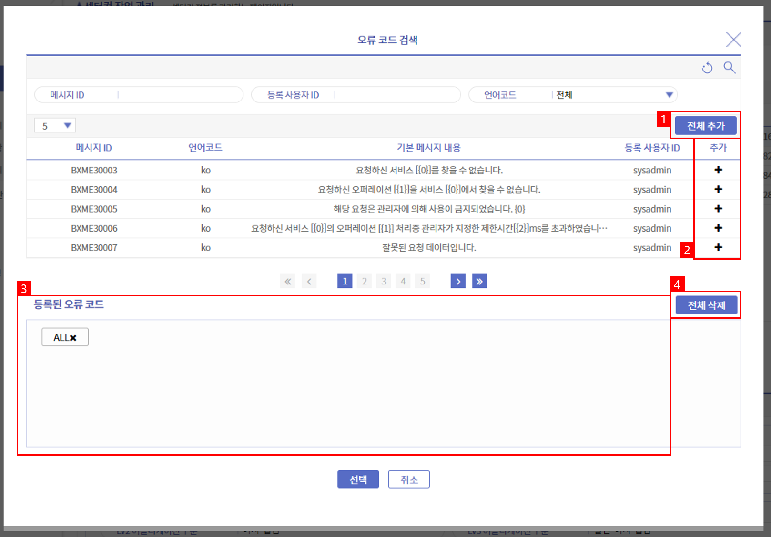This screenshot has width=771, height=537.
Task: Select page 3 in pagination
Action: (x=384, y=281)
